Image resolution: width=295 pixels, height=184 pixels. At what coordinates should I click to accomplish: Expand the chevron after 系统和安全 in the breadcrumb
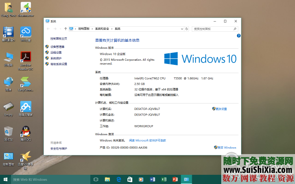[x=112, y=29]
